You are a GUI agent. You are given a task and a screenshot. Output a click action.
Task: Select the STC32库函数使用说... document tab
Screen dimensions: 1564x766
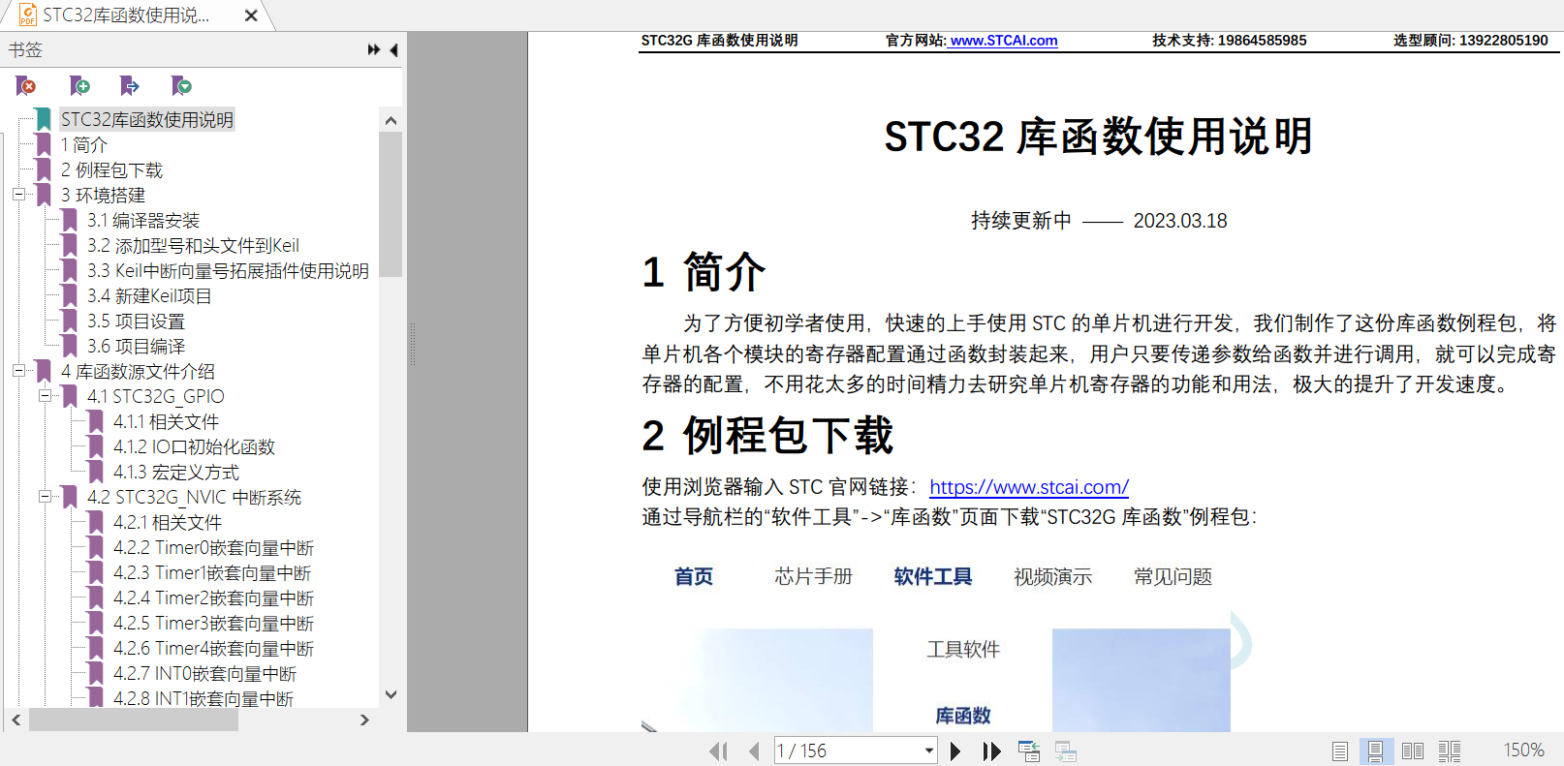click(126, 15)
